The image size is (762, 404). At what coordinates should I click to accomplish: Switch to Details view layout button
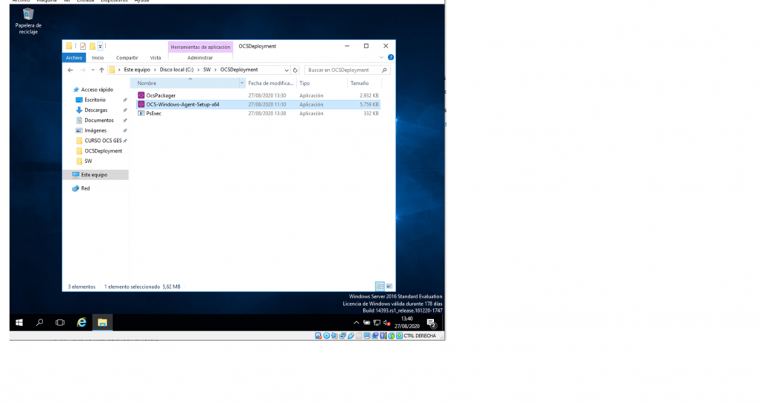pos(380,286)
